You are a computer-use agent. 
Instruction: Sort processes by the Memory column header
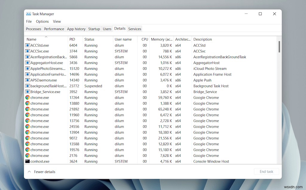pyautogui.click(x=162, y=39)
